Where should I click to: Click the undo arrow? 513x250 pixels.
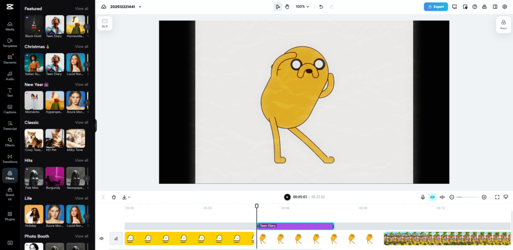point(321,7)
